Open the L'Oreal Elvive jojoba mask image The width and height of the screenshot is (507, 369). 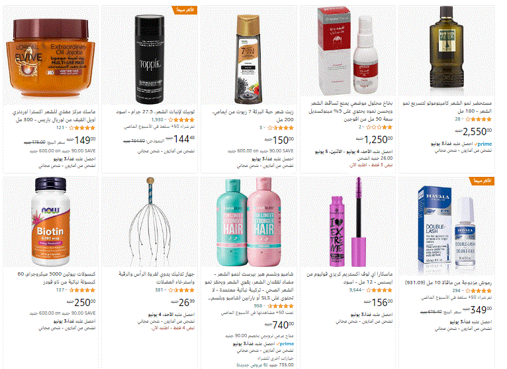(51, 57)
